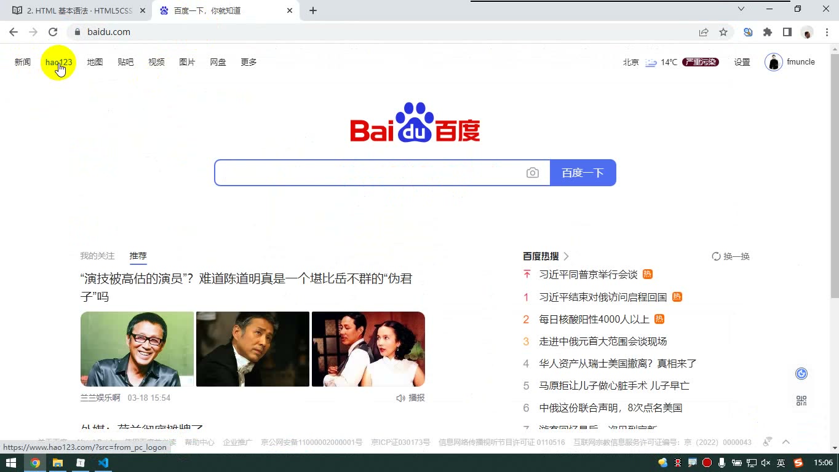Open the 图片 link
This screenshot has height=472, width=839.
click(x=187, y=62)
